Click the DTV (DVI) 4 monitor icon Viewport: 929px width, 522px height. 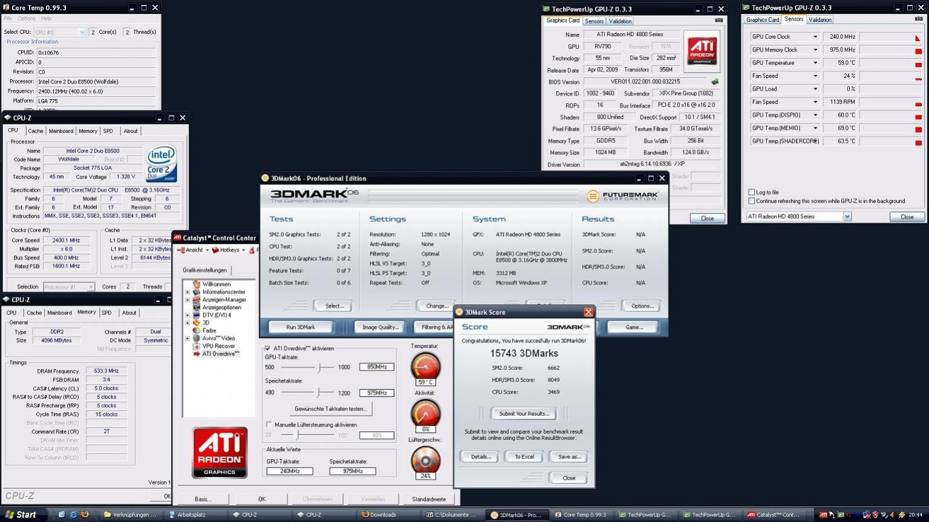(x=196, y=315)
